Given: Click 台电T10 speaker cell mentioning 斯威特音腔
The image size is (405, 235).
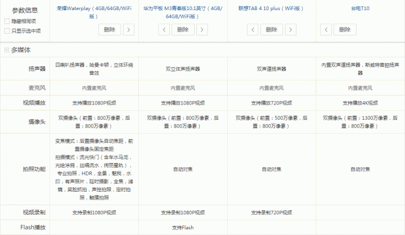Looking at the screenshot, I should (x=361, y=69).
